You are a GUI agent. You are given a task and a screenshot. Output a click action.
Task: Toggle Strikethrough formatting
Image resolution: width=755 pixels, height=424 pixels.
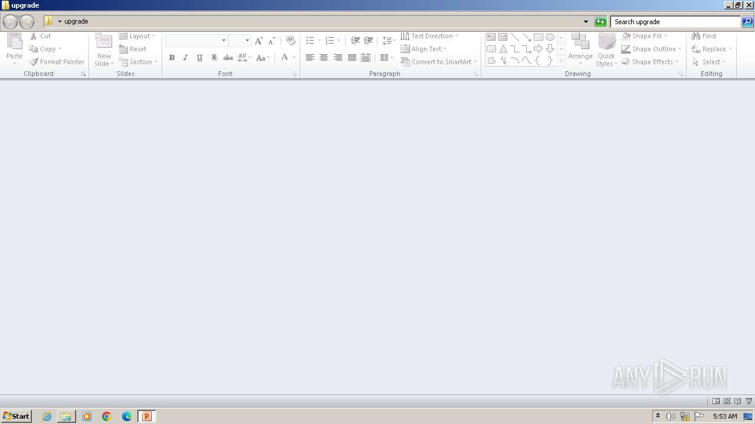pos(228,58)
